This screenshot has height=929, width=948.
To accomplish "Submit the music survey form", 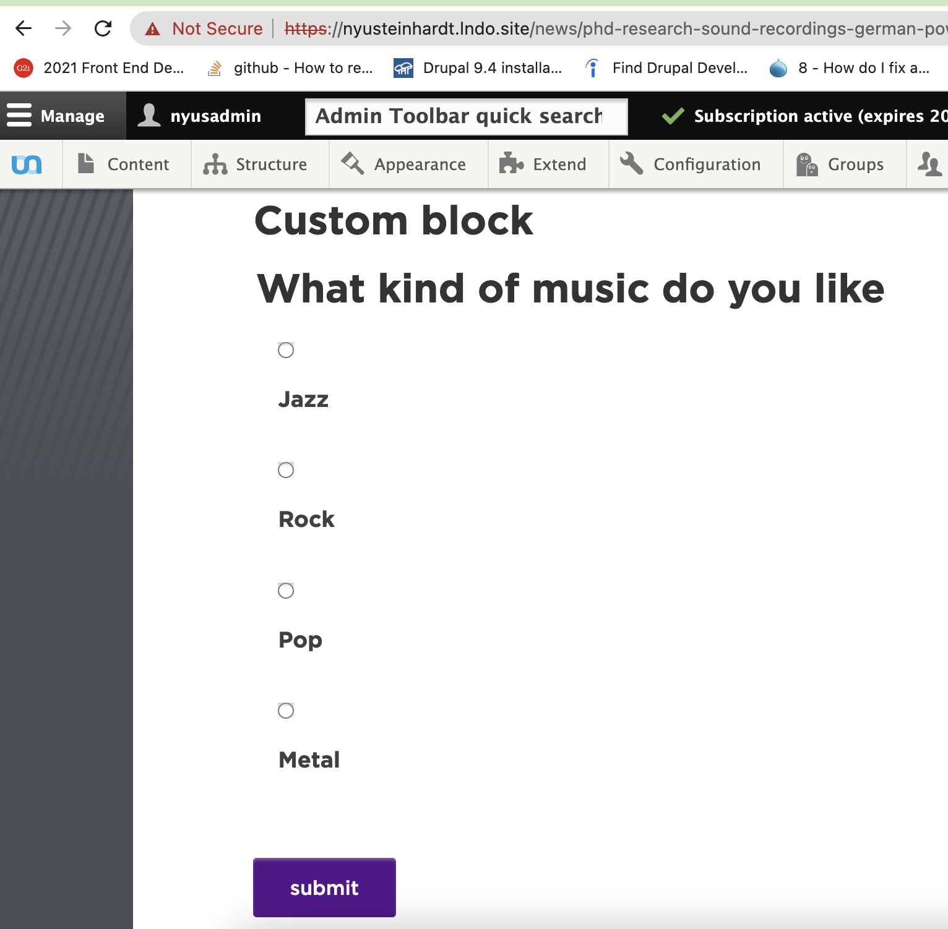I will click(324, 888).
